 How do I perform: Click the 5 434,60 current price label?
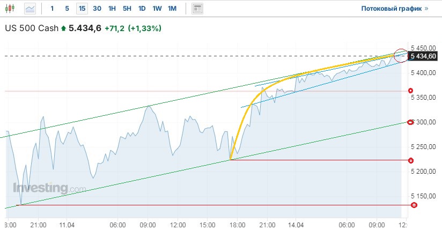(424, 56)
